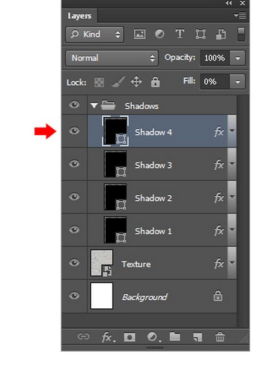Filter for adjustment layers icon

160,34
